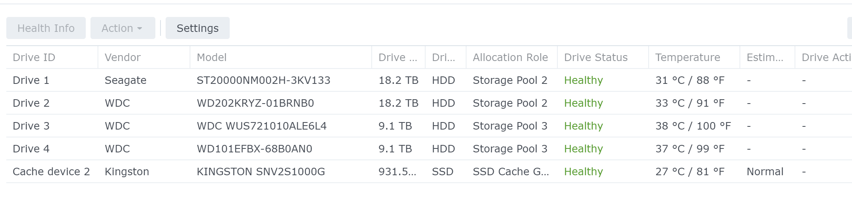852x215 pixels.
Task: Open the Action dropdown menu
Action: pos(123,28)
